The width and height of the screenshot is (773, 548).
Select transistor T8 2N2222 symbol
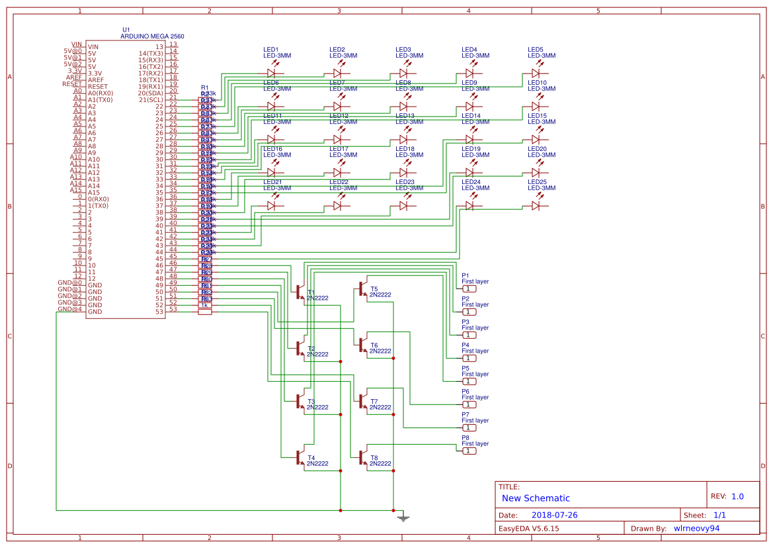click(363, 458)
